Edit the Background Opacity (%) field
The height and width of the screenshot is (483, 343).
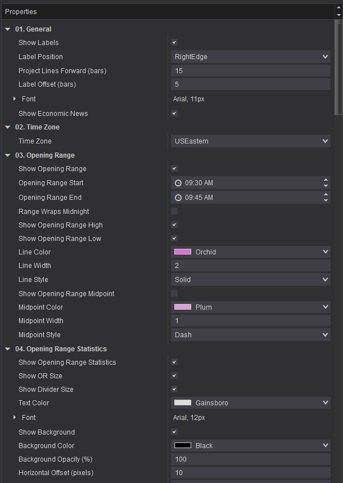coord(251,459)
